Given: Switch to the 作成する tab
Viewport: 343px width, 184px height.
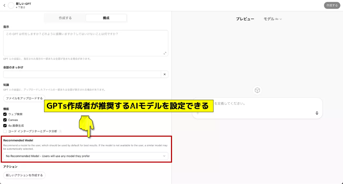Looking at the screenshot, I should (65, 18).
